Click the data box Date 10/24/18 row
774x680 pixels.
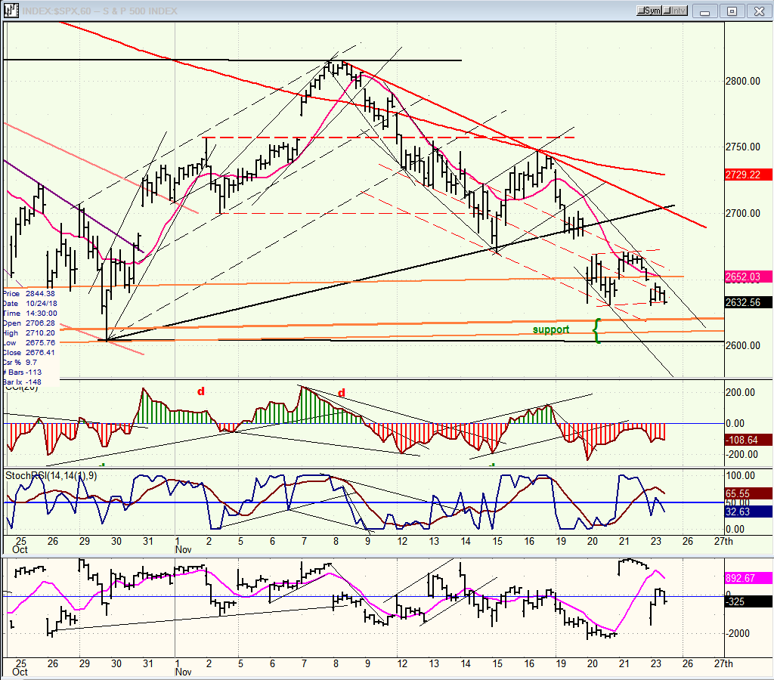pyautogui.click(x=29, y=304)
